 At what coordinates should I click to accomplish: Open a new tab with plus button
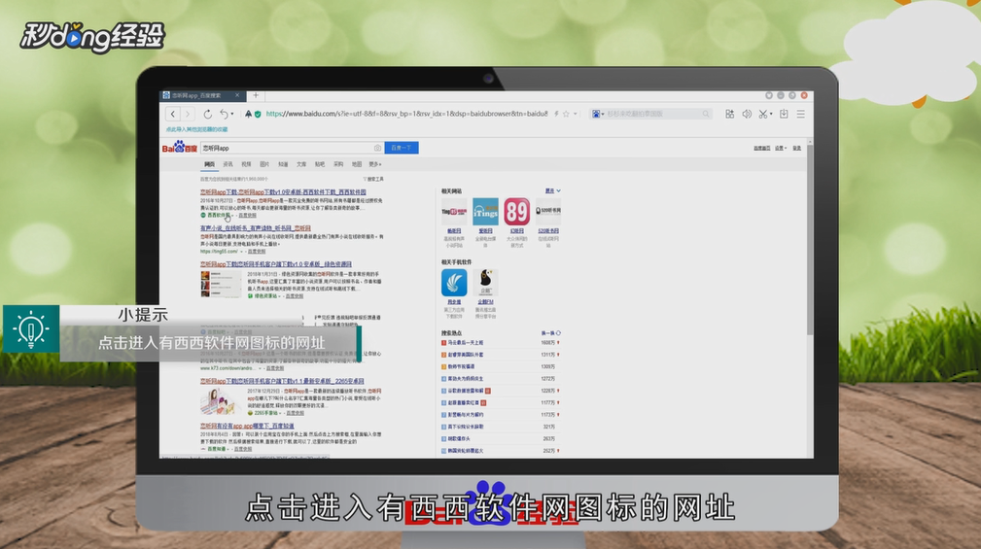256,95
